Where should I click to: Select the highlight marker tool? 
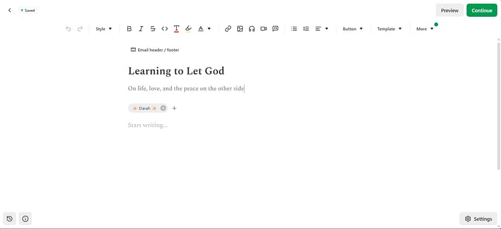(x=188, y=29)
